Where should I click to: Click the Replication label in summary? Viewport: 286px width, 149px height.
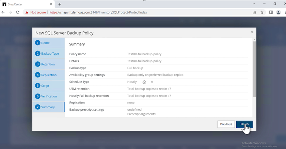click(77, 103)
